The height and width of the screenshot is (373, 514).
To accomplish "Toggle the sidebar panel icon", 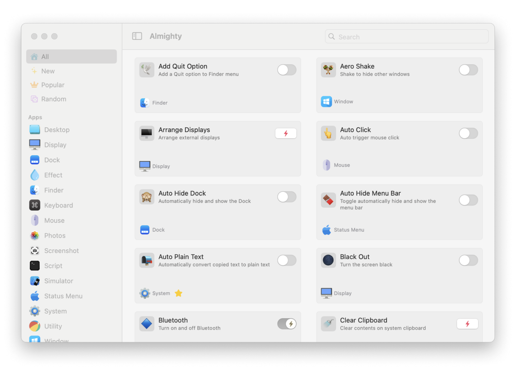I will click(137, 36).
